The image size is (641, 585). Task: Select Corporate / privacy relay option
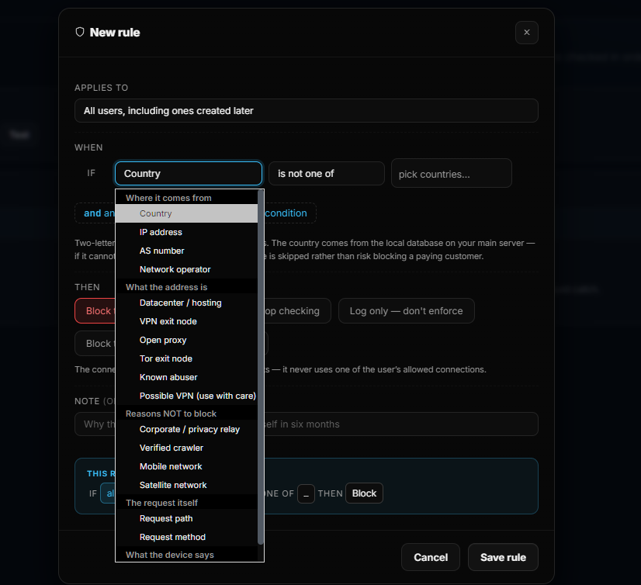[186, 429]
